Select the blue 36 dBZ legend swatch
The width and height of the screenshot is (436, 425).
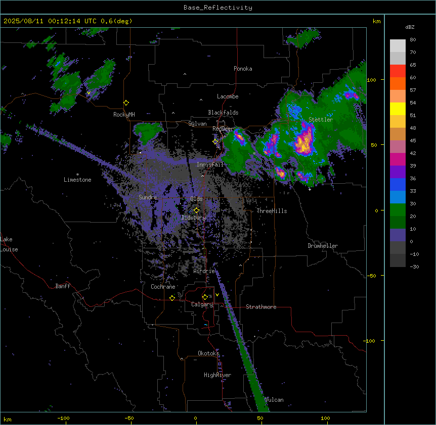tap(398, 185)
